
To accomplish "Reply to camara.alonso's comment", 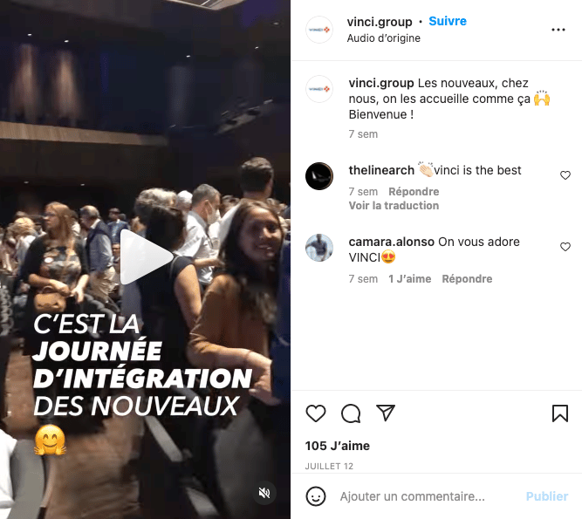I will pos(467,278).
